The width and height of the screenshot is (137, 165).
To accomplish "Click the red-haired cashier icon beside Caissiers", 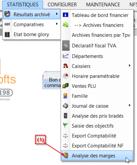I will tap(66, 66).
